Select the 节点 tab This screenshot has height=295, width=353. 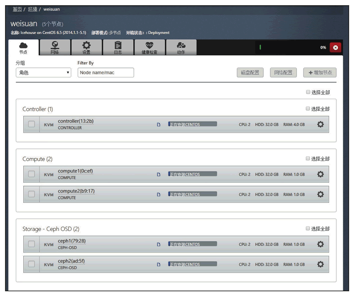[x=24, y=47]
